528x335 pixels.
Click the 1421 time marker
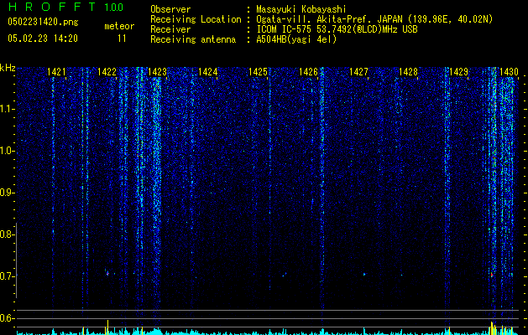[56, 72]
